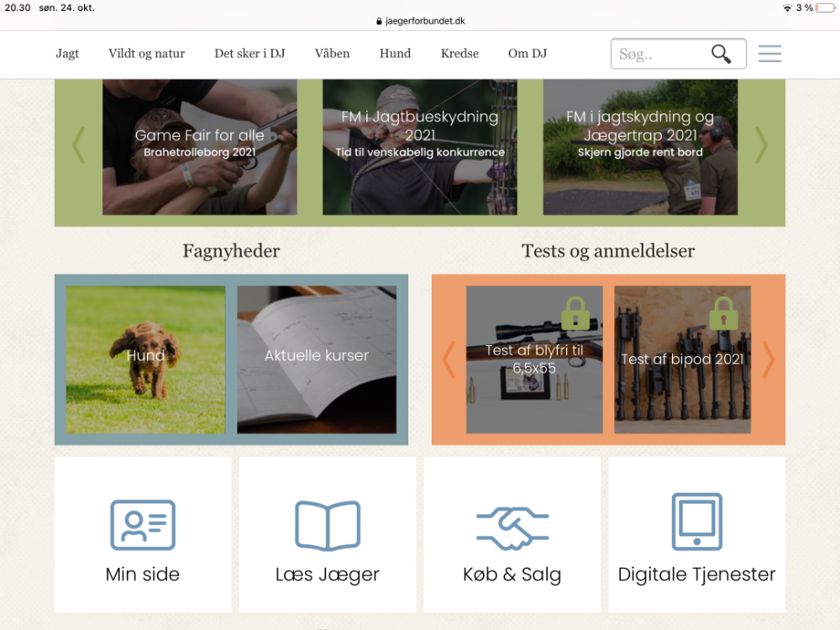Open the hamburger menu icon
840x630 pixels.
point(769,54)
